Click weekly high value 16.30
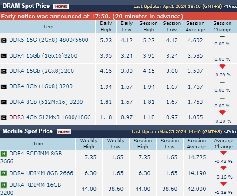This screenshot has height=196, width=237. pyautogui.click(x=89, y=173)
